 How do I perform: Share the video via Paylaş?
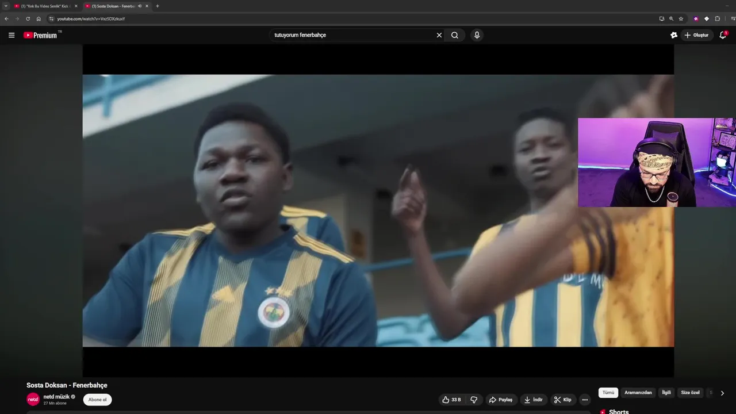click(500, 400)
